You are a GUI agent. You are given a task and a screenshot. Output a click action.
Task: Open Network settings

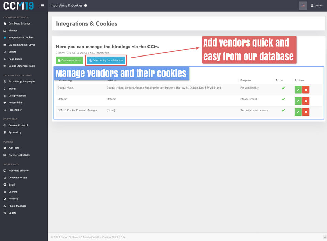coord(13,199)
